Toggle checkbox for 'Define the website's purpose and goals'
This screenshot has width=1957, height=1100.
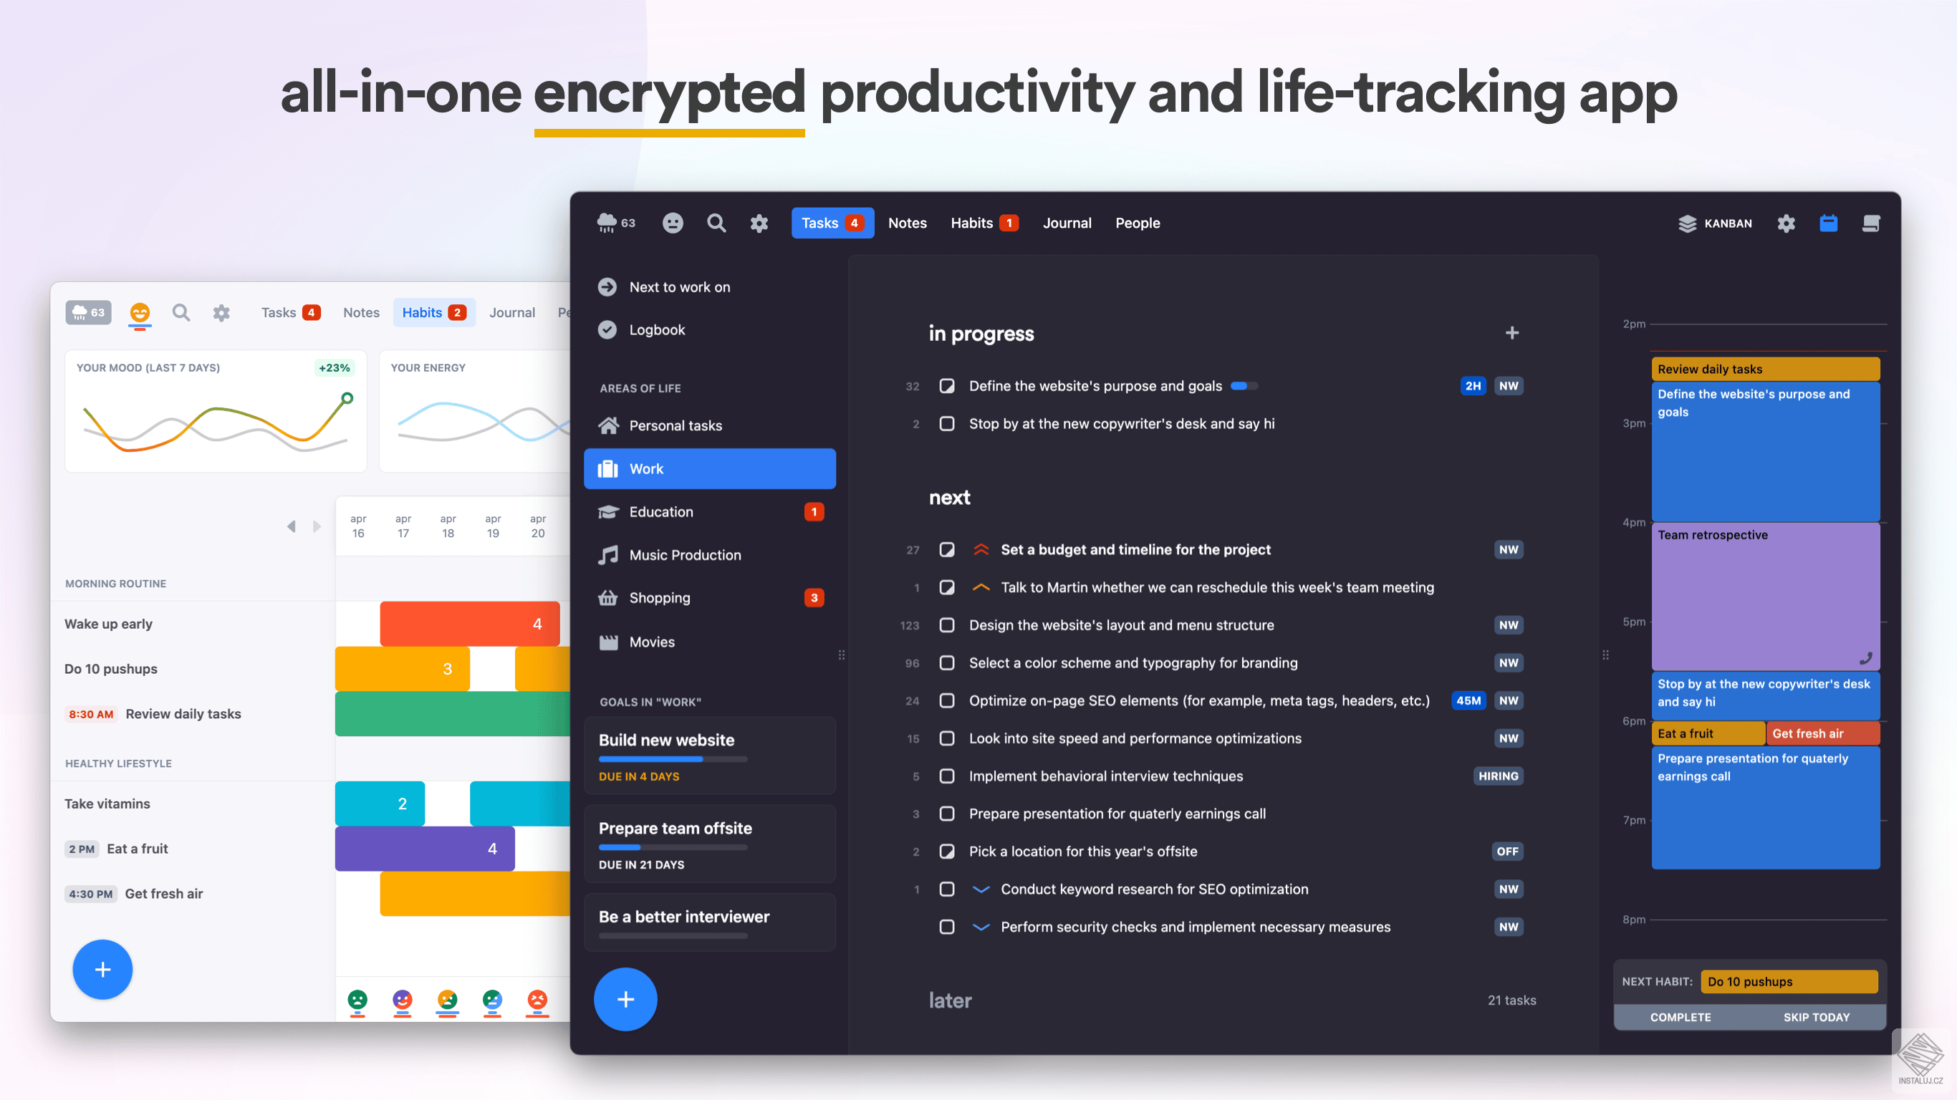click(x=945, y=385)
